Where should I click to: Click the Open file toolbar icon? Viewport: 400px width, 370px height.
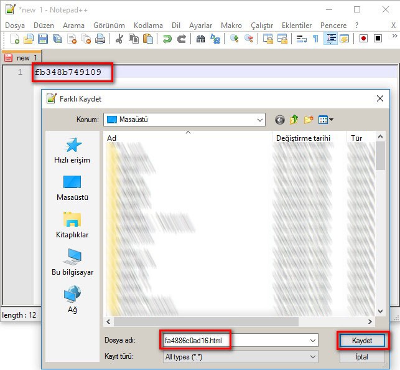point(29,39)
